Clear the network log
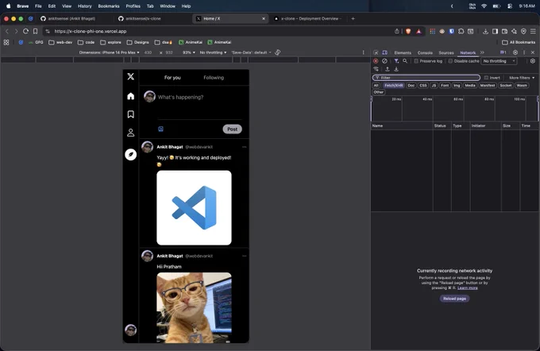 [x=384, y=61]
